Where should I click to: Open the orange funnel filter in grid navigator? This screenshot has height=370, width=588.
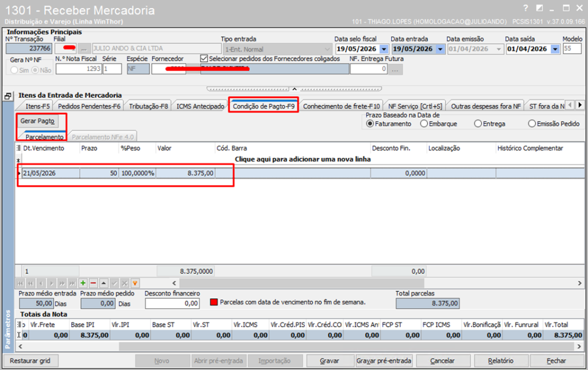tap(135, 283)
